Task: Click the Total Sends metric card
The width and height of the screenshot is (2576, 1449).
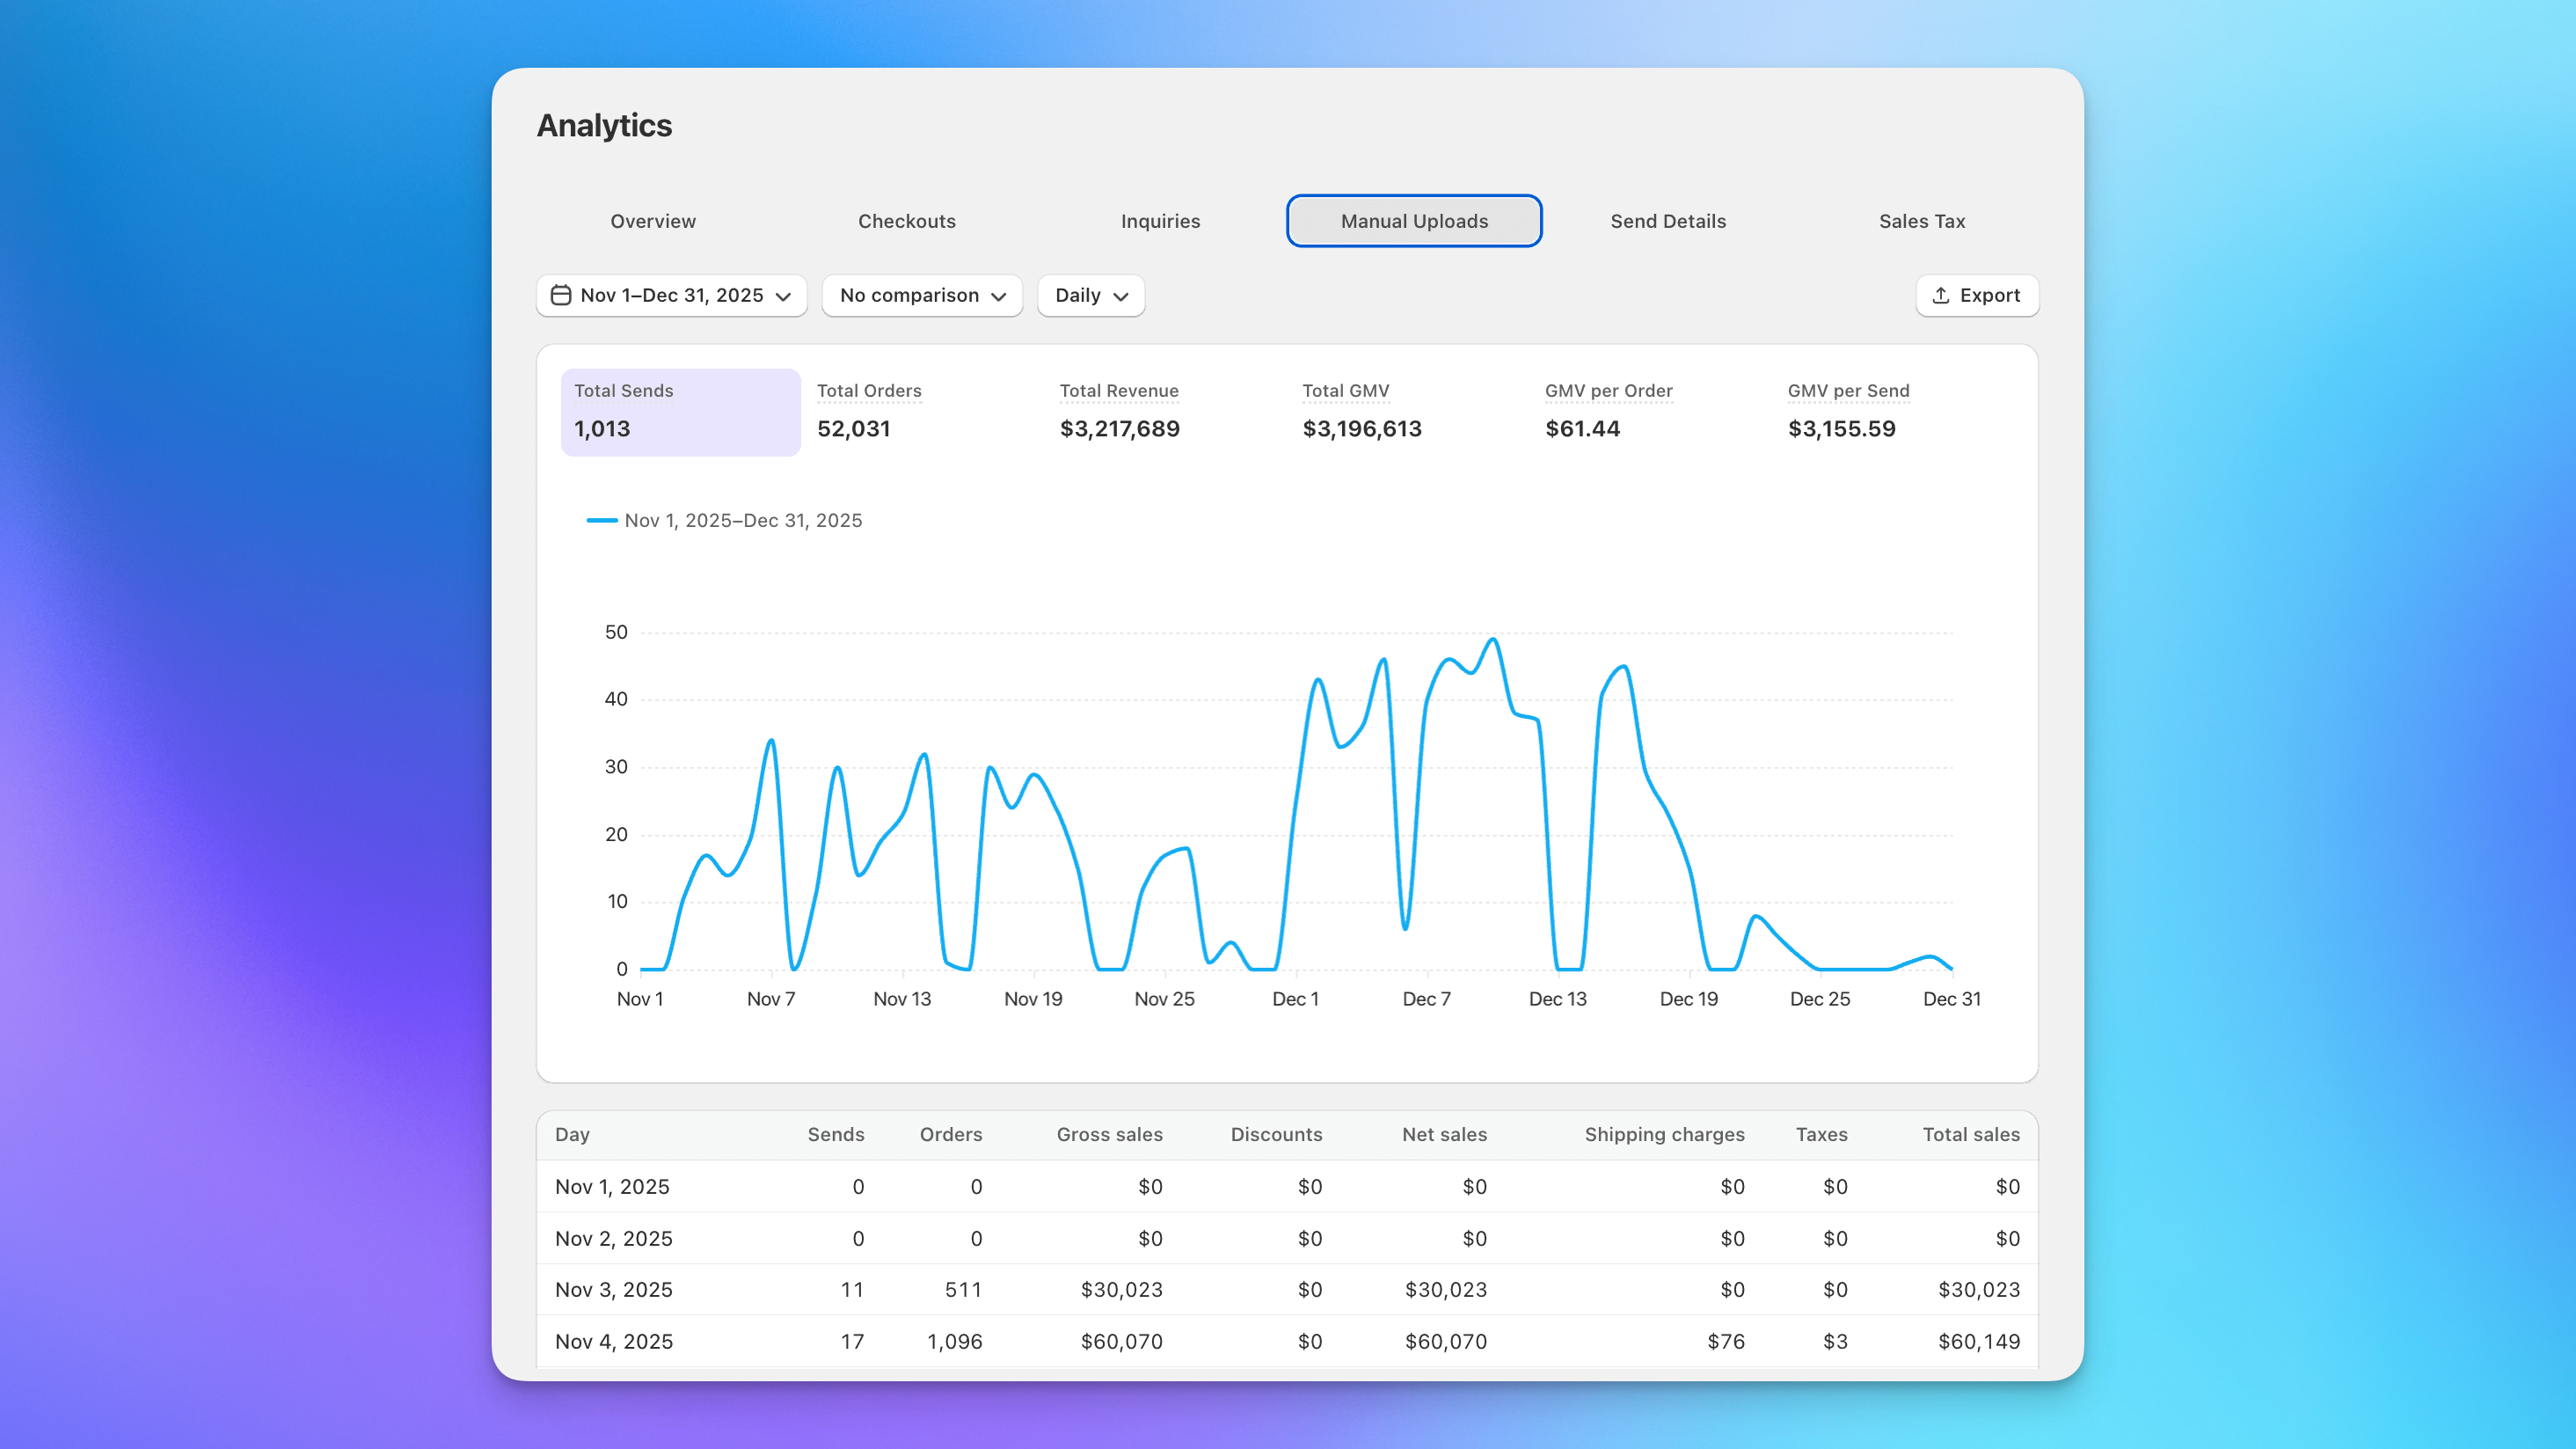Action: point(680,411)
